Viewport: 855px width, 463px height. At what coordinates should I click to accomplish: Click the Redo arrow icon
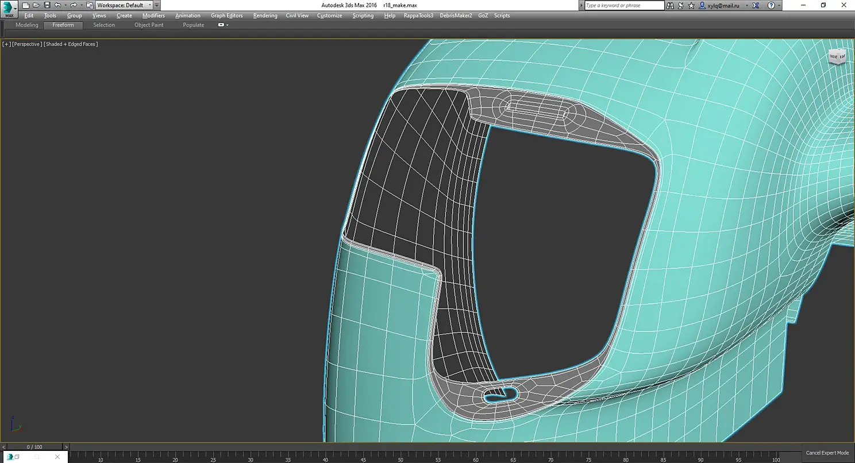[73, 5]
